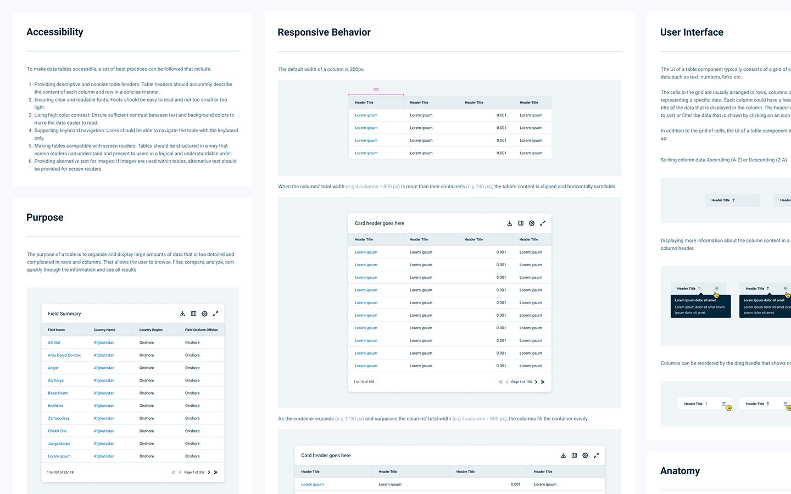The width and height of the screenshot is (791, 494).
Task: Click the 'Page 1 of 352' indicator
Action: point(194,472)
